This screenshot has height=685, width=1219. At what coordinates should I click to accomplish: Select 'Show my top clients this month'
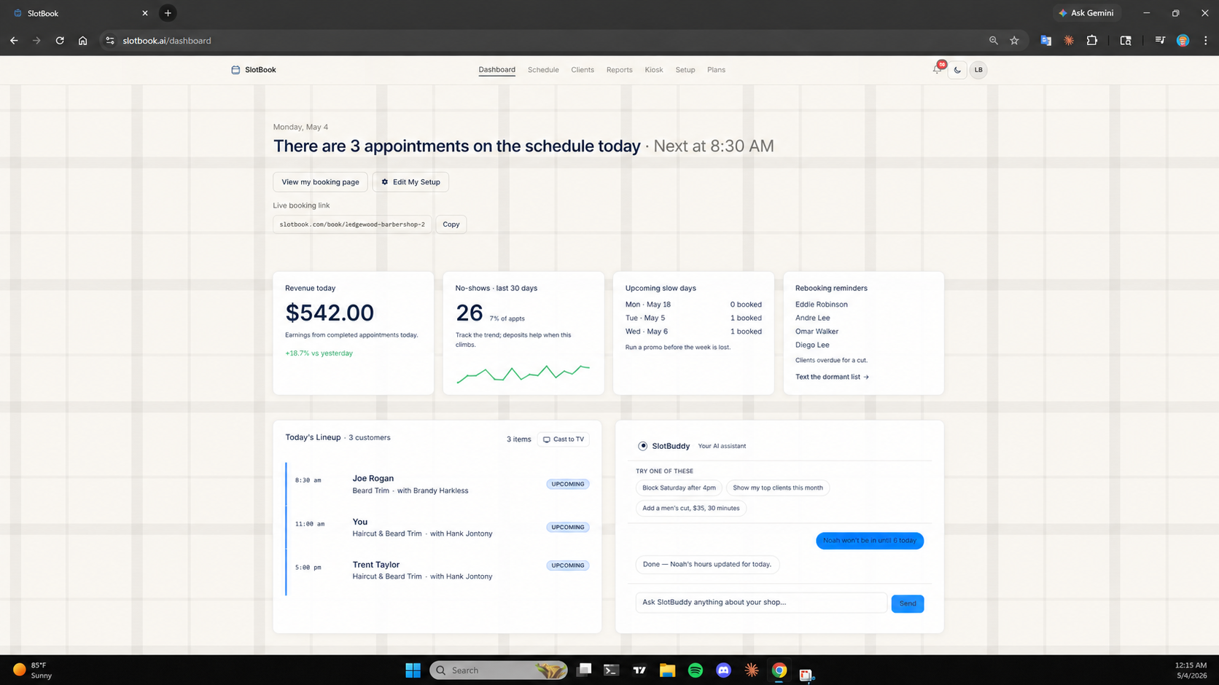(777, 488)
